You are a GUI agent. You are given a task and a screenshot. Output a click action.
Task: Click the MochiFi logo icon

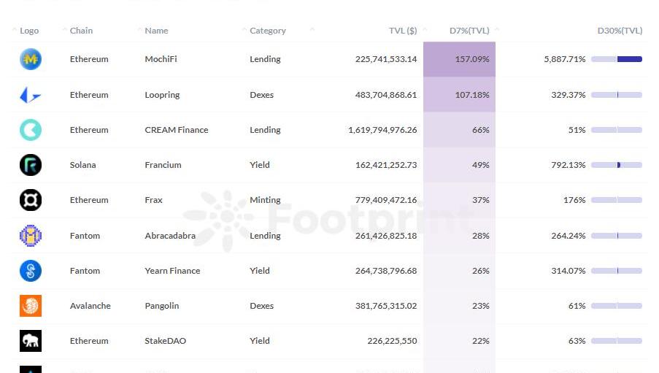coord(31,59)
